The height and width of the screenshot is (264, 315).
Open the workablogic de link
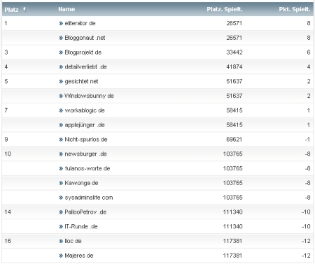pos(85,110)
